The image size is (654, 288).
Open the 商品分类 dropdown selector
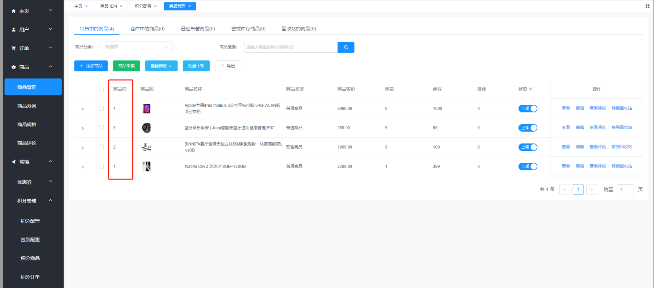136,47
